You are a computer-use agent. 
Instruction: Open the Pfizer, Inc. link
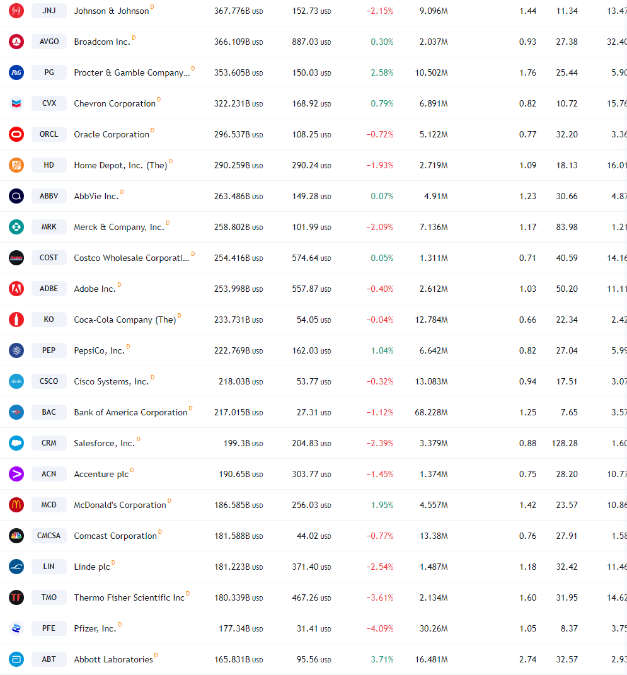(95, 628)
